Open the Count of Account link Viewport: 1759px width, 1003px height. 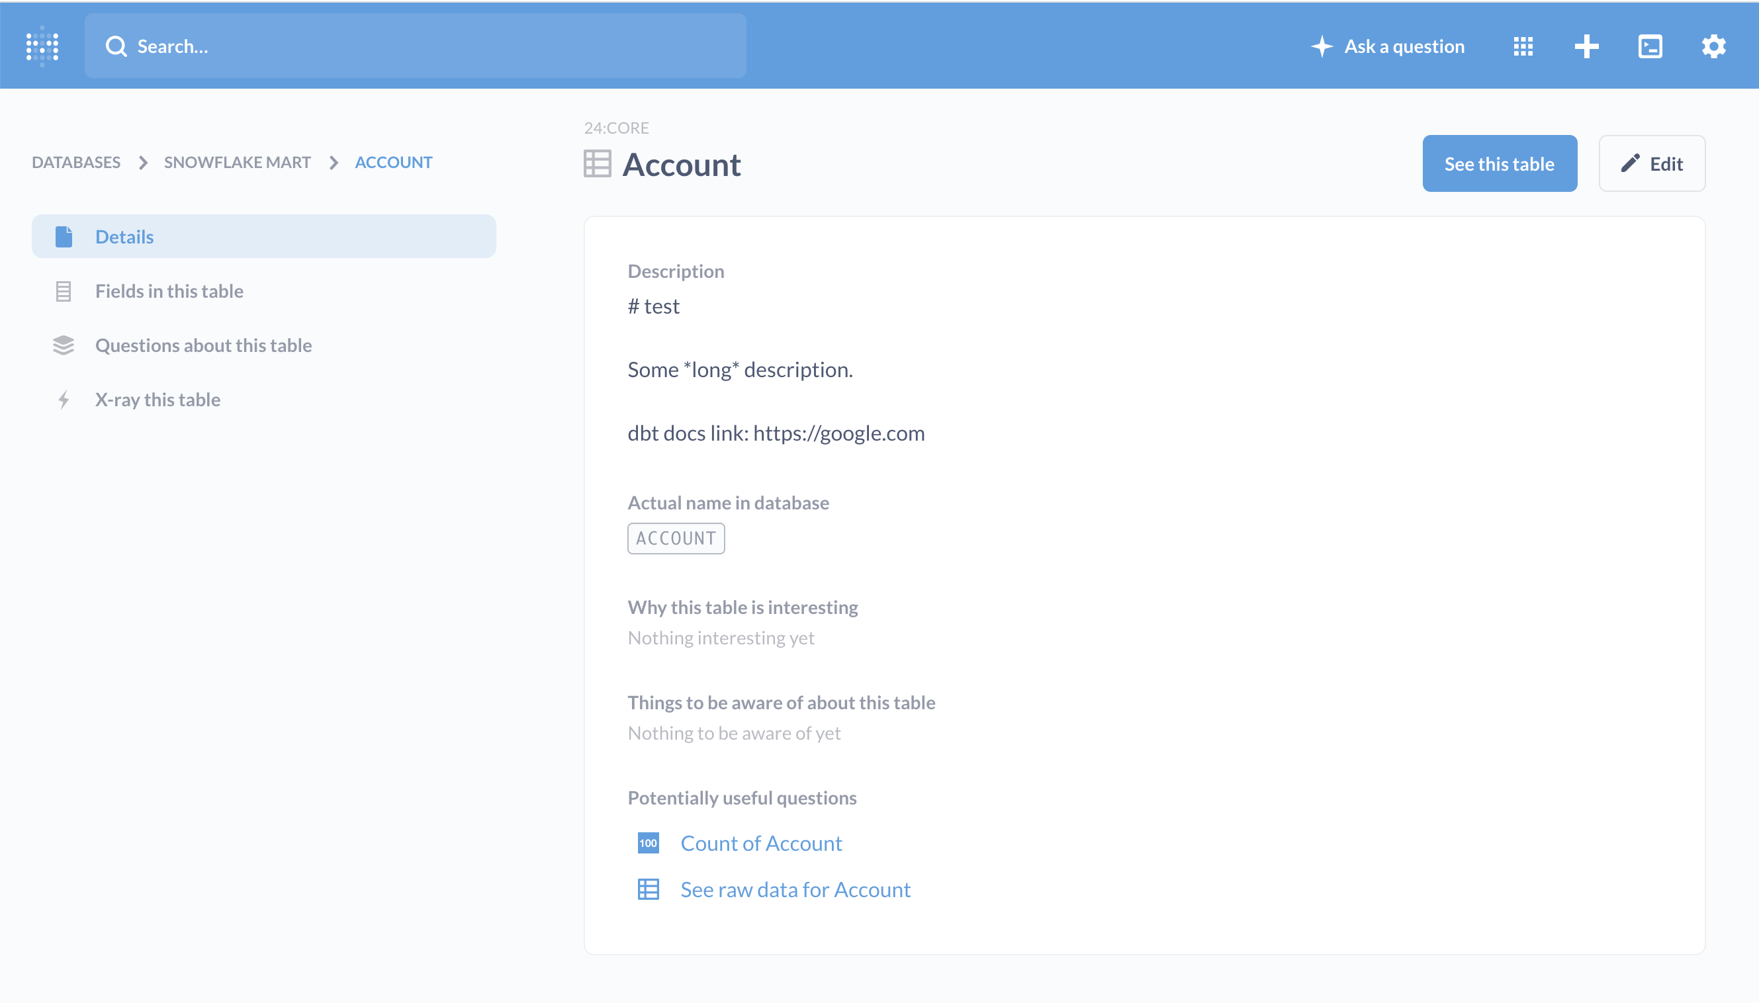point(760,842)
